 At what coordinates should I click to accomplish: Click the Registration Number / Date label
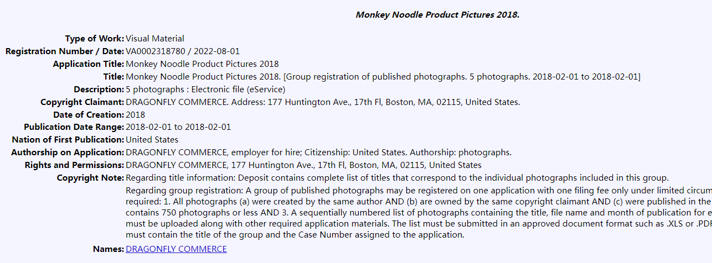pos(65,51)
